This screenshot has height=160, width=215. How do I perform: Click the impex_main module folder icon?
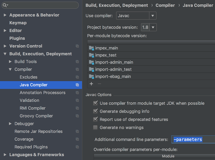91,48
